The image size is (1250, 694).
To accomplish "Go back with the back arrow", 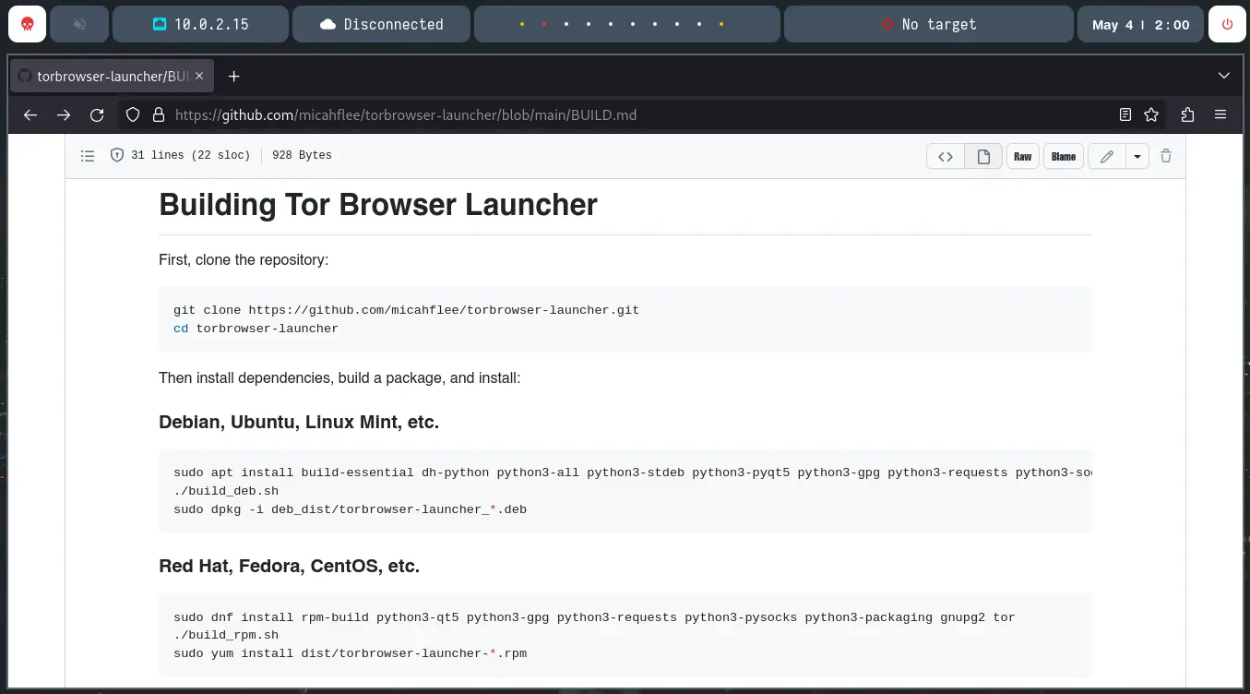I will click(x=30, y=115).
